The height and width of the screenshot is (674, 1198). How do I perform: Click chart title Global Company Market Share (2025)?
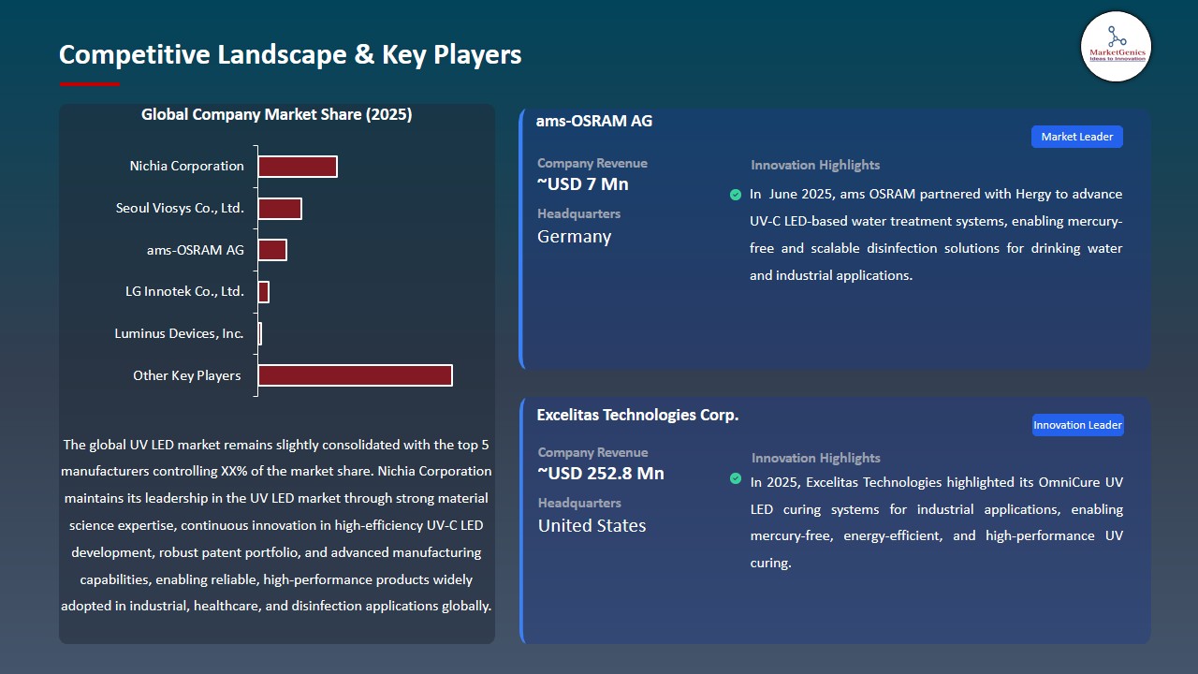point(277,114)
